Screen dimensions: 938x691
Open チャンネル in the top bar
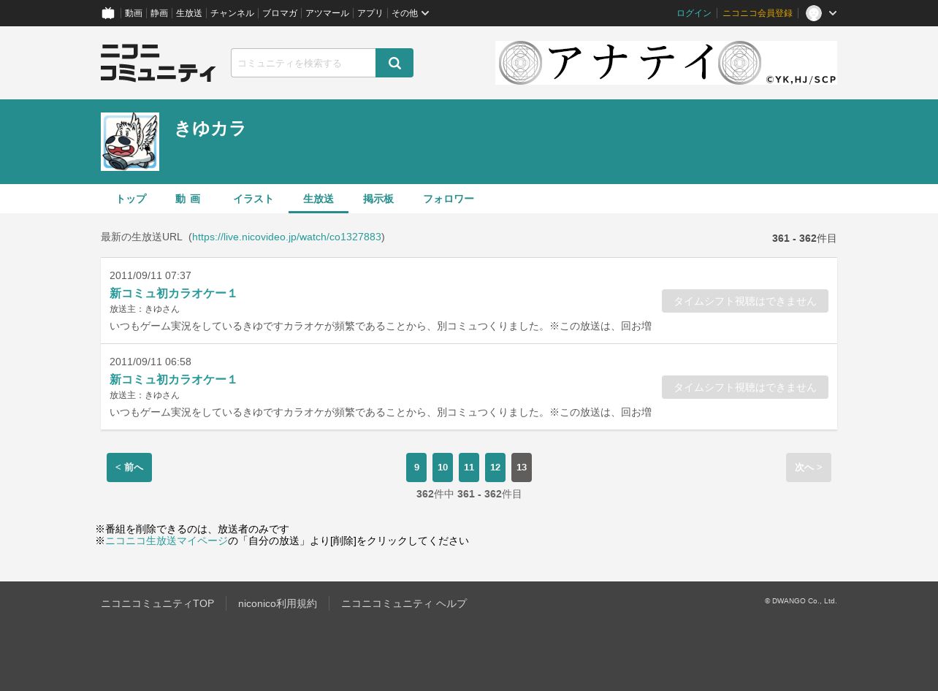pyautogui.click(x=232, y=13)
